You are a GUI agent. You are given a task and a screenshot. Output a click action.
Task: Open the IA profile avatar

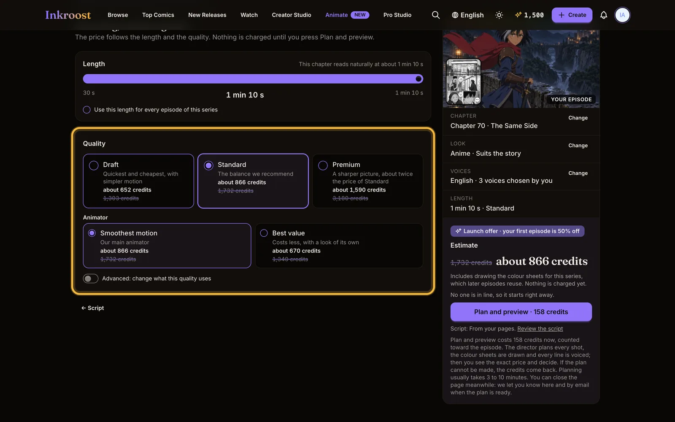coord(622,15)
